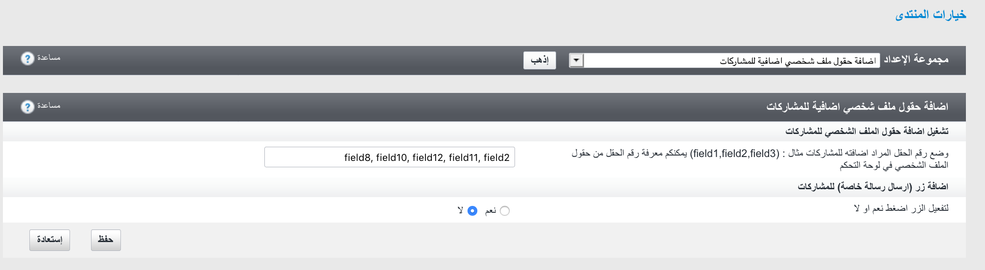Open the select showing اضافة حقول ملف شخصي

(731, 61)
